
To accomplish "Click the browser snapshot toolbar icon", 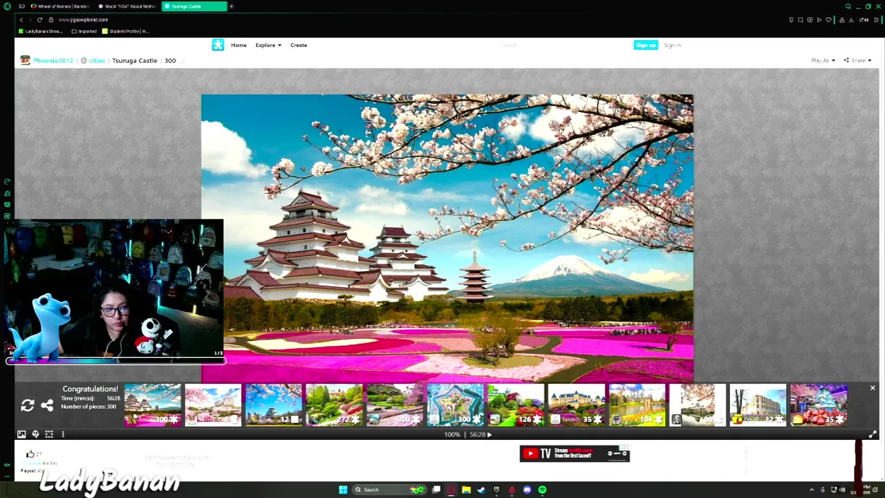I will [801, 19].
